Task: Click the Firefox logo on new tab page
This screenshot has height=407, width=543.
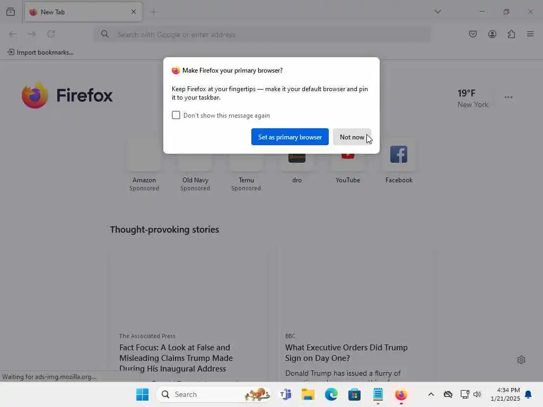Action: tap(67, 95)
